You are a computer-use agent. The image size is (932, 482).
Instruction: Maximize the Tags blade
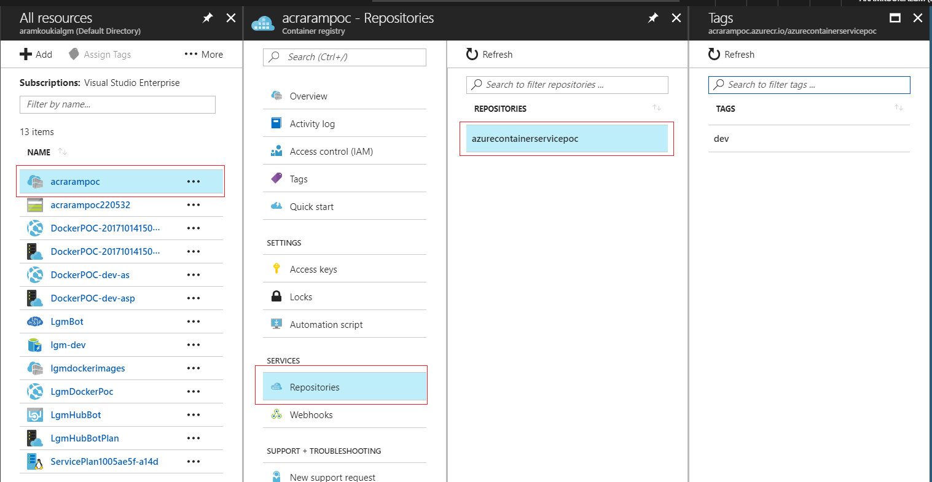[895, 18]
